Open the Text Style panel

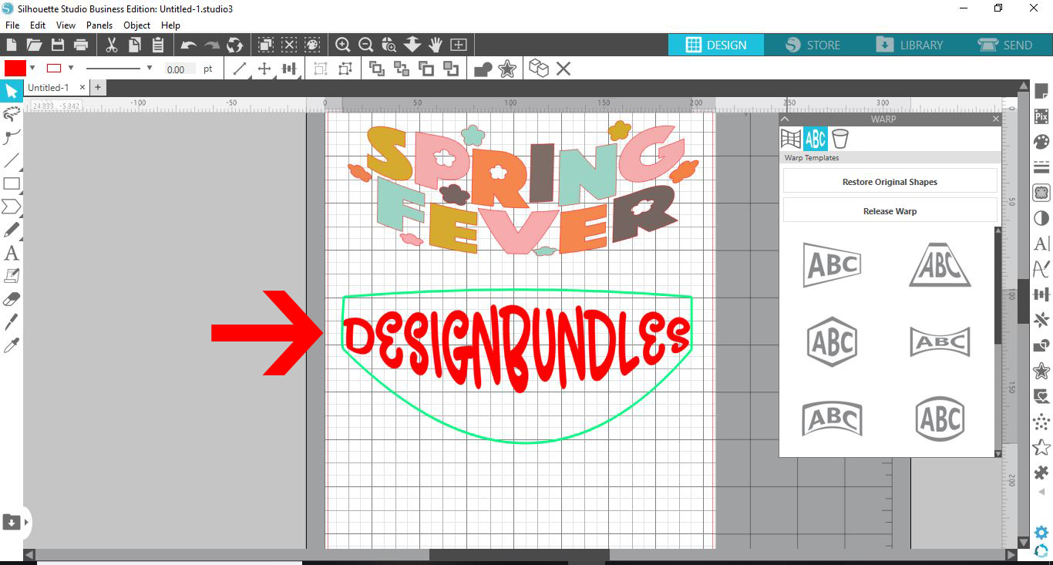1041,244
